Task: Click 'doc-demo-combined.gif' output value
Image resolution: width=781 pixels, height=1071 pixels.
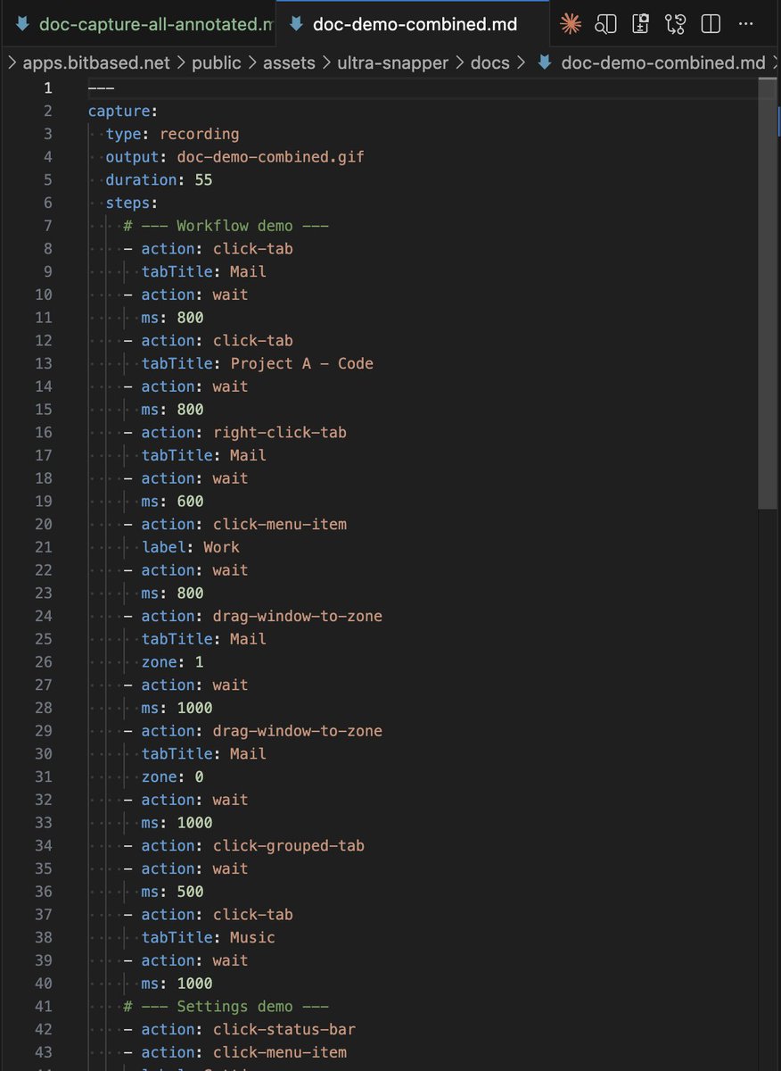Action: (x=270, y=156)
